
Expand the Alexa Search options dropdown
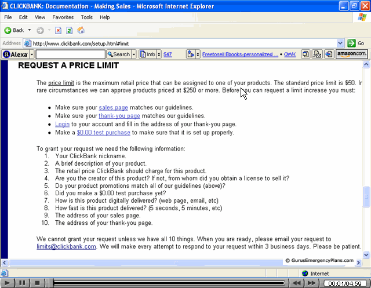(x=134, y=54)
